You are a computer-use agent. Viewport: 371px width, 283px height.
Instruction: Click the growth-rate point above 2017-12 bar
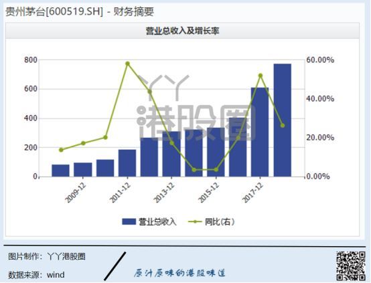click(261, 76)
